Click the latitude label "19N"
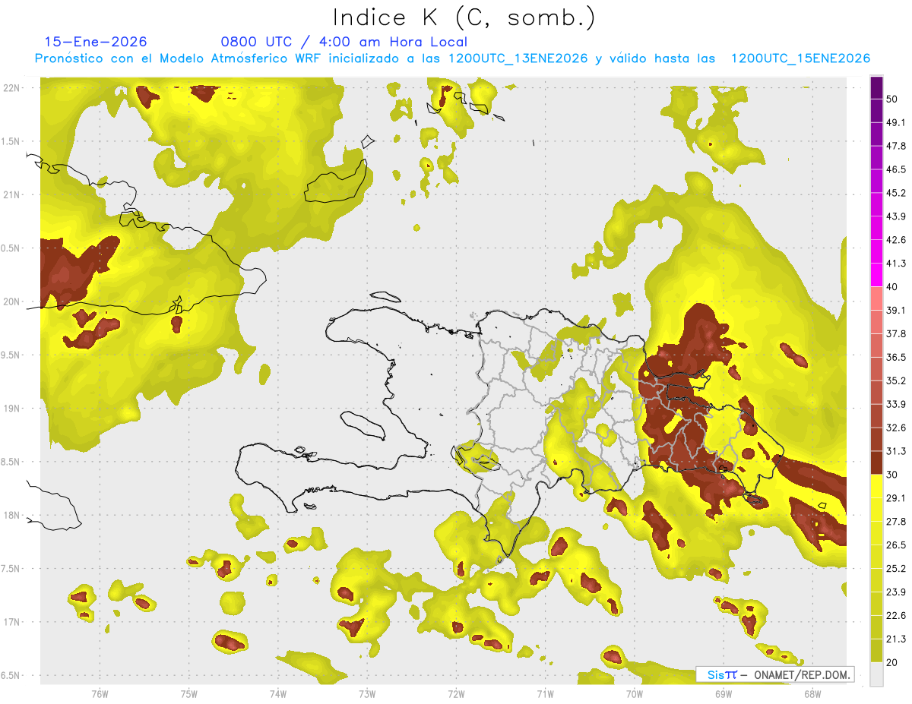Viewport: 912px width, 704px height. click(x=11, y=409)
